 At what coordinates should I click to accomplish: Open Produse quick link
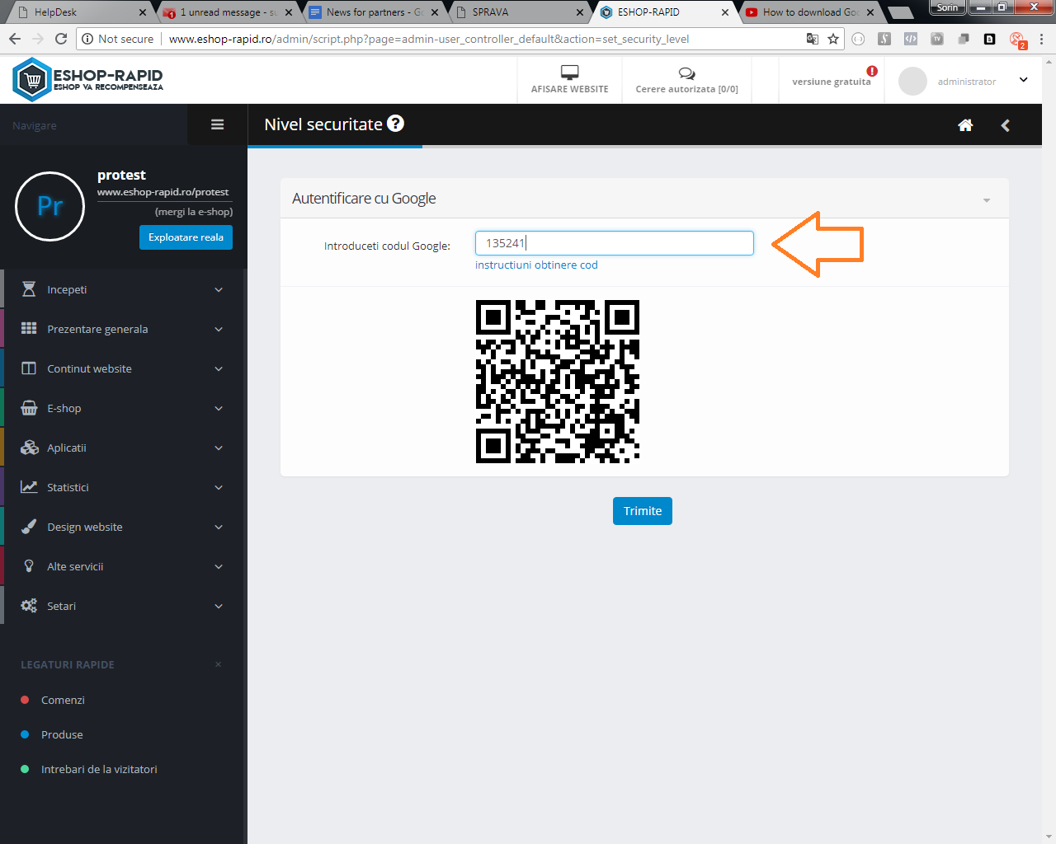point(62,734)
